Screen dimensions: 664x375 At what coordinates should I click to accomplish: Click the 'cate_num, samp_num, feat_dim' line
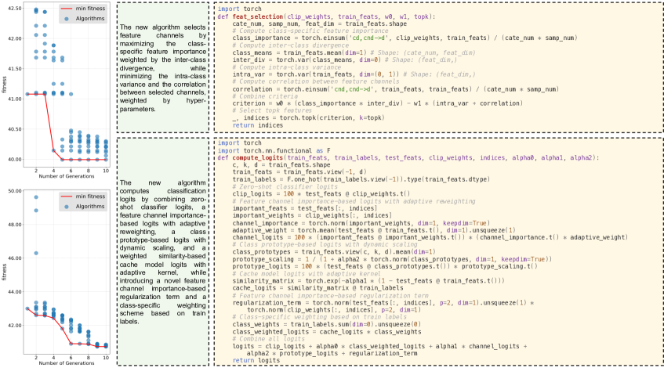click(319, 23)
